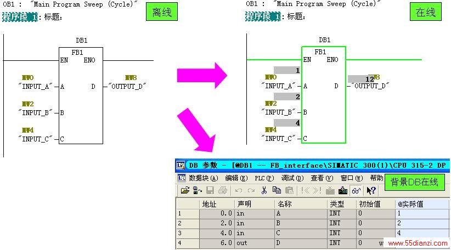Click "INPUT_C" operand in the offline network

[x=35, y=139]
